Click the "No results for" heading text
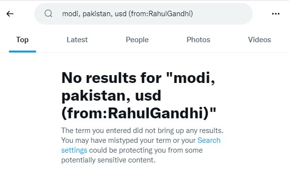Viewport: 289px width, 188px height. (x=112, y=78)
